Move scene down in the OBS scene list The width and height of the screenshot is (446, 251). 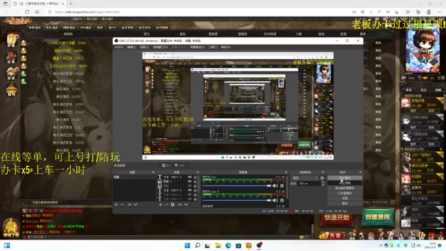point(135,205)
